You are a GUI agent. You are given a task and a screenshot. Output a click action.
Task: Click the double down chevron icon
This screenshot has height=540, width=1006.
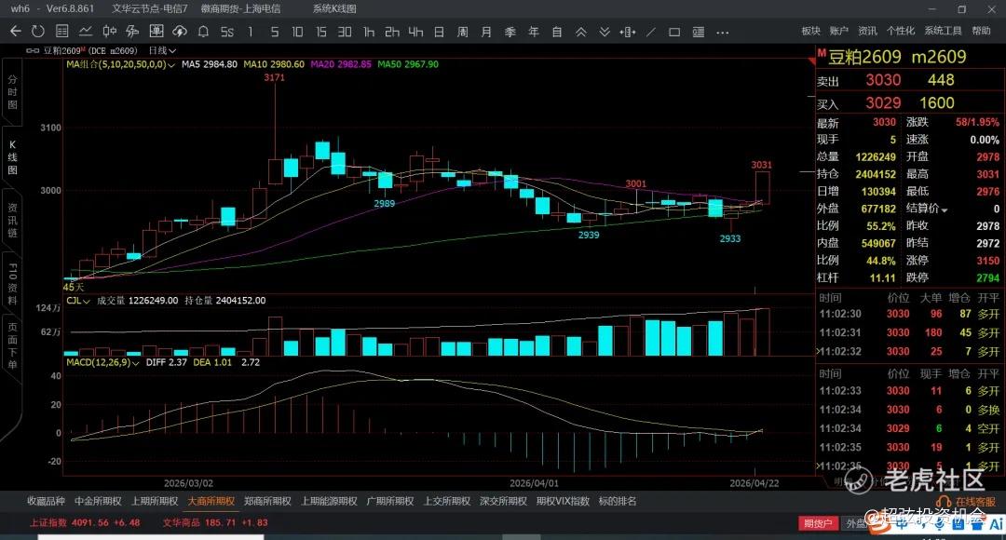click(605, 32)
